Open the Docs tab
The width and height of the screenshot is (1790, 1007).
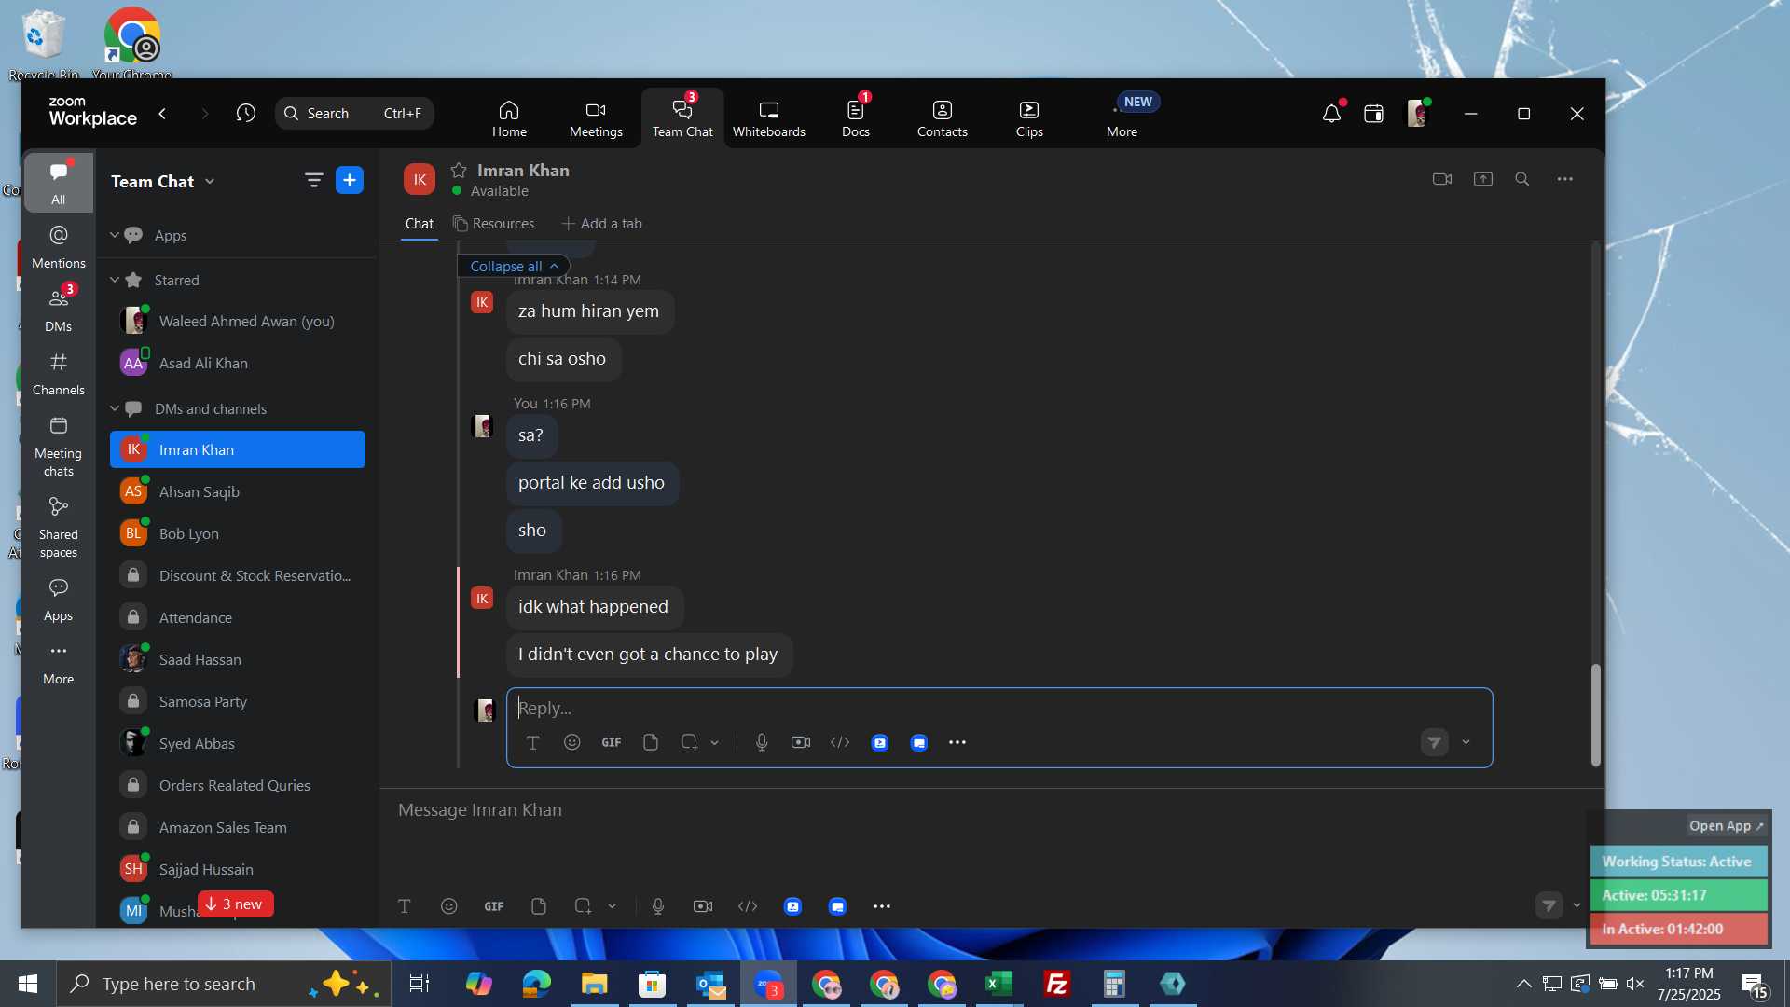[x=856, y=118]
